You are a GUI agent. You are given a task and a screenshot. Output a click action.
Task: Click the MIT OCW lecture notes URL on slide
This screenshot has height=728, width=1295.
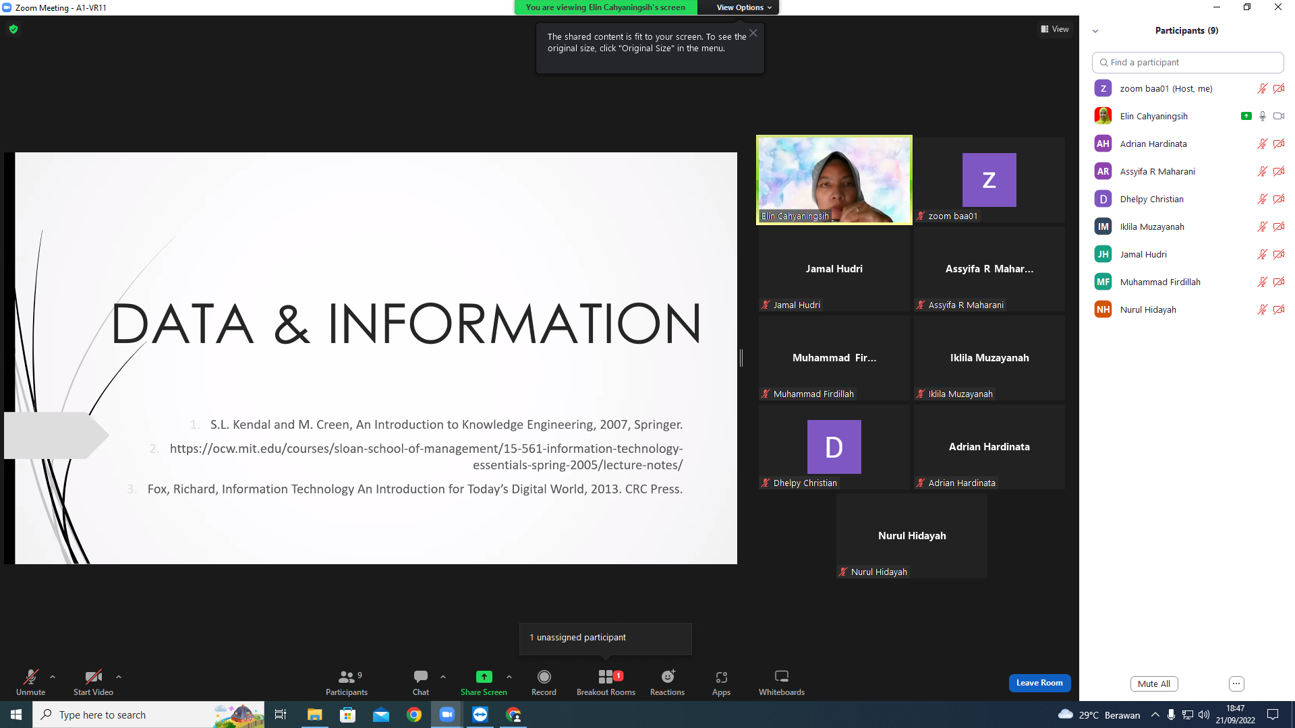(x=426, y=456)
